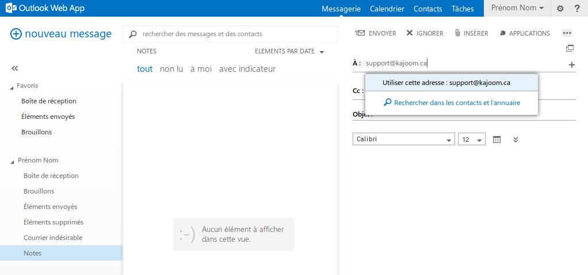Add recipients with the plus icon
This screenshot has height=275, width=588.
click(x=571, y=65)
